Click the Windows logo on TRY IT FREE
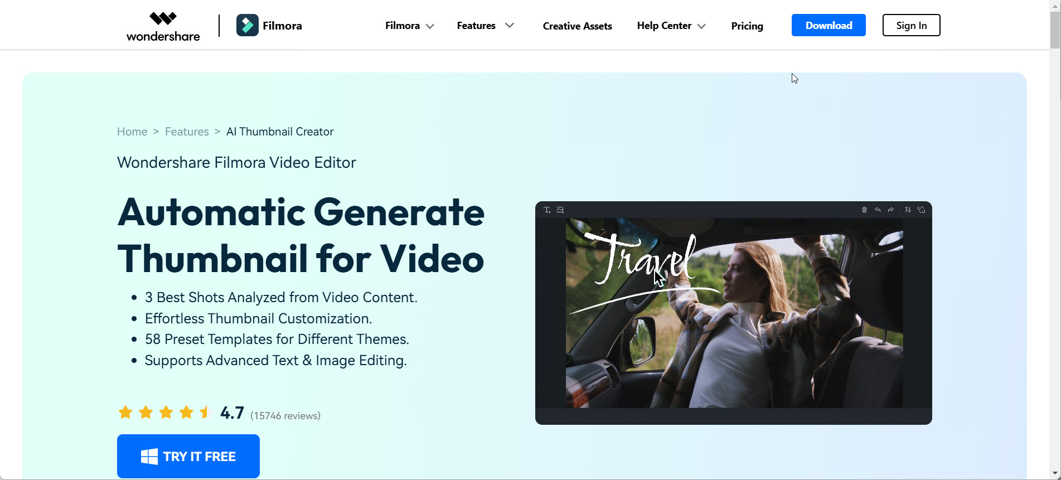This screenshot has width=1061, height=480. coord(149,457)
